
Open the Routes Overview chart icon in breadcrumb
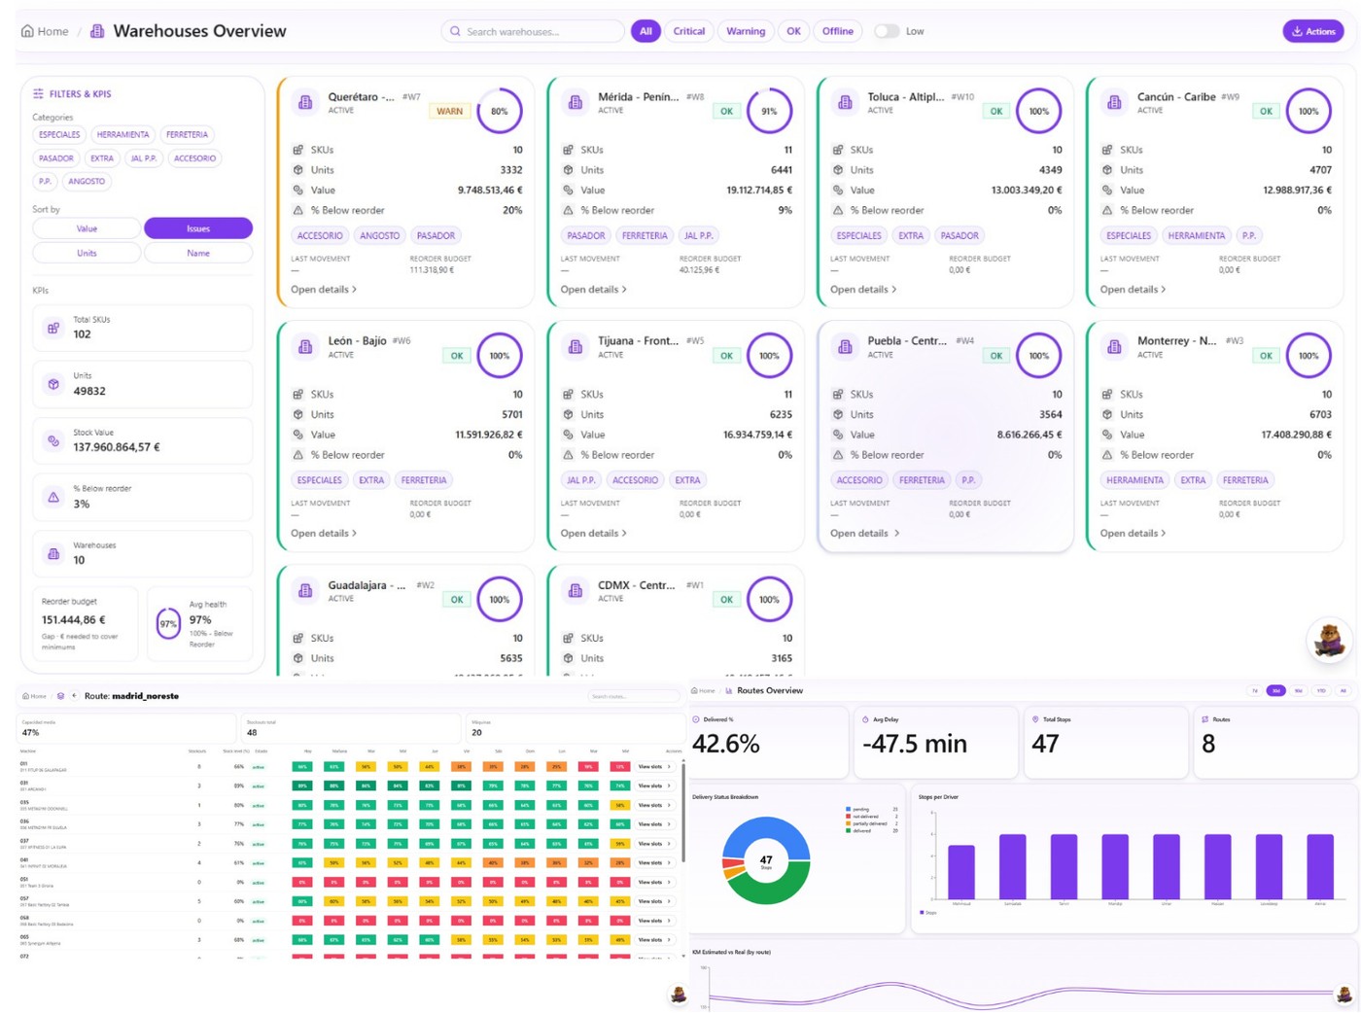click(x=727, y=690)
